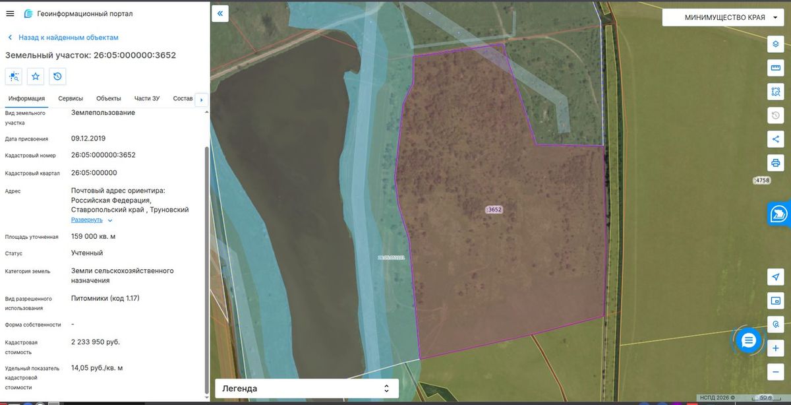Open the chat assistant bubble
This screenshot has height=405, width=791.
(x=748, y=340)
